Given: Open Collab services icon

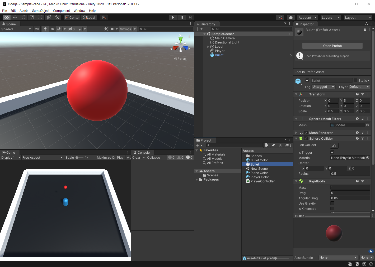Looking at the screenshot, I should (x=280, y=17).
